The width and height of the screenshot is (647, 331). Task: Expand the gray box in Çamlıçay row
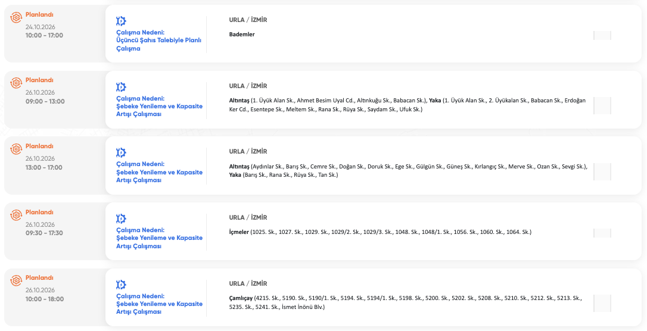click(602, 303)
